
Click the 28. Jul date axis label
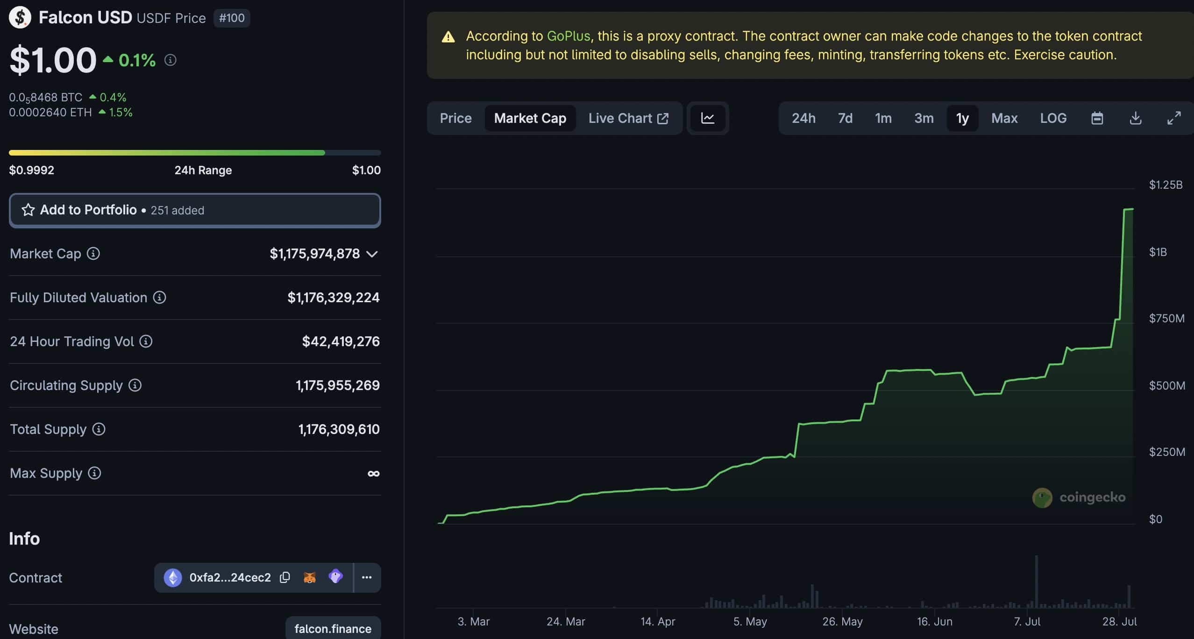1119,622
